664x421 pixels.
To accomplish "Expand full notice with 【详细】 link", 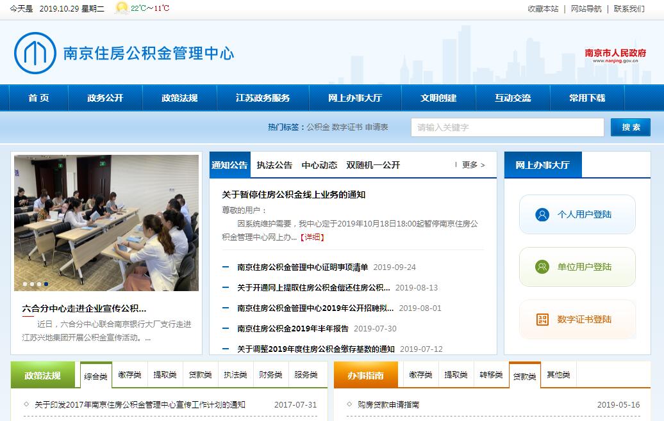I will [x=312, y=237].
